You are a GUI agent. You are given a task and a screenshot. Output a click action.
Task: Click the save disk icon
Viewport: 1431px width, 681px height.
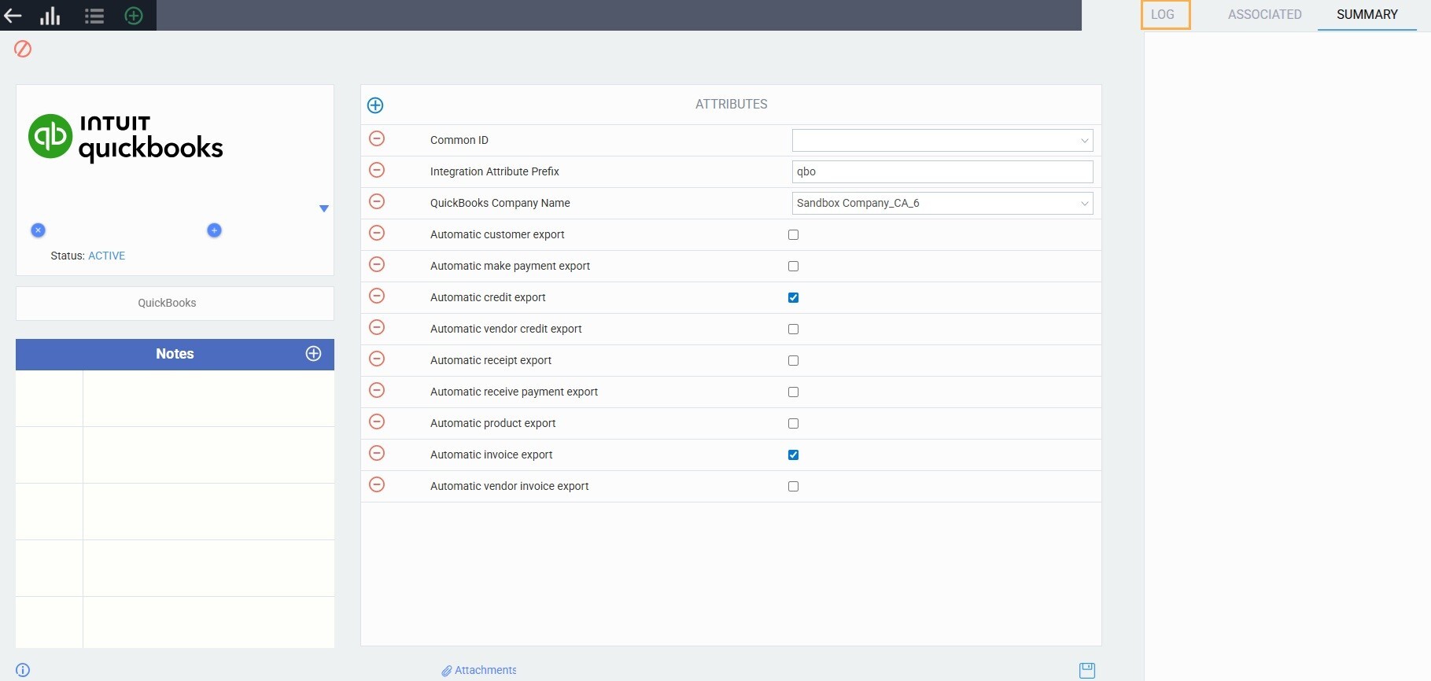[1086, 670]
